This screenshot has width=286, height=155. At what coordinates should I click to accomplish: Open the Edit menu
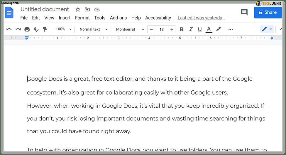pos(36,18)
